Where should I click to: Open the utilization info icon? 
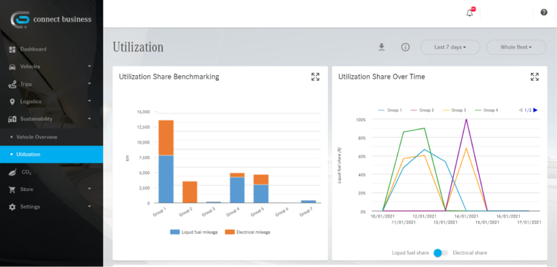[x=406, y=47]
